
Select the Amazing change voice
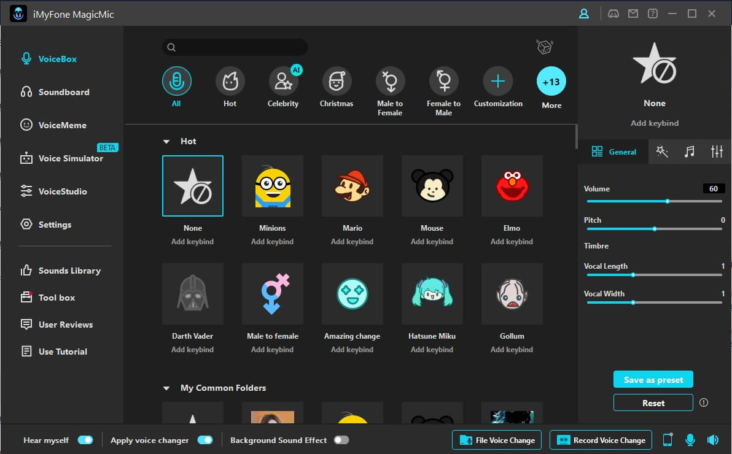pos(352,293)
